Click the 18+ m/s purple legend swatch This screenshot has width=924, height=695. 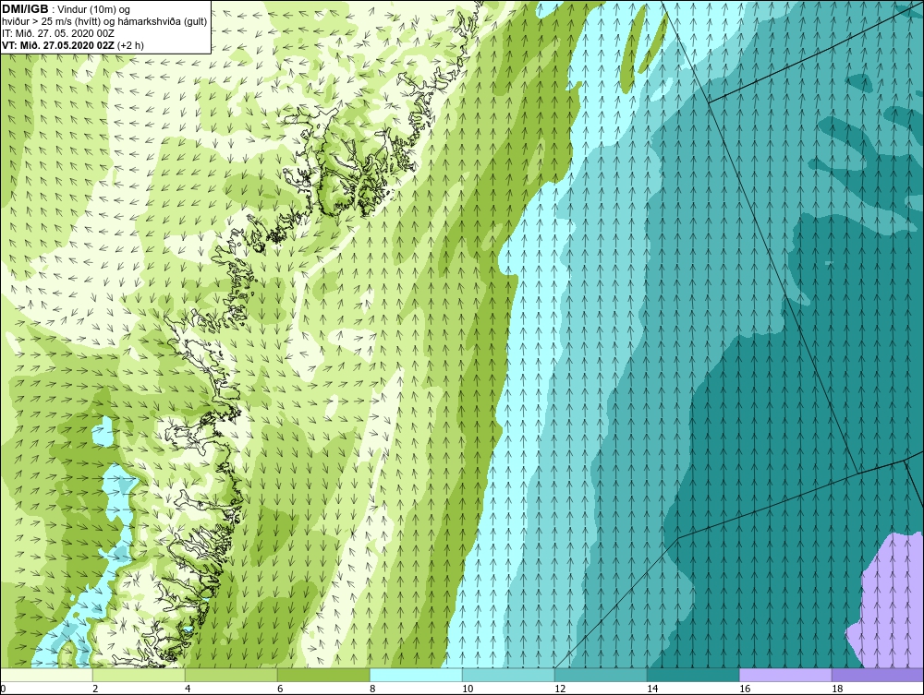(878, 675)
